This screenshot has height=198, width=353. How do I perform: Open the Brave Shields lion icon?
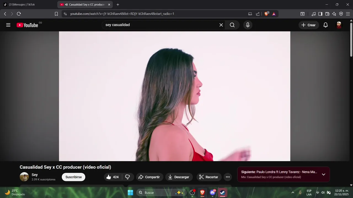click(266, 14)
